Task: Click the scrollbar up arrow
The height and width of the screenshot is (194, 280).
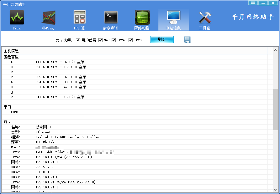Action: coord(275,50)
